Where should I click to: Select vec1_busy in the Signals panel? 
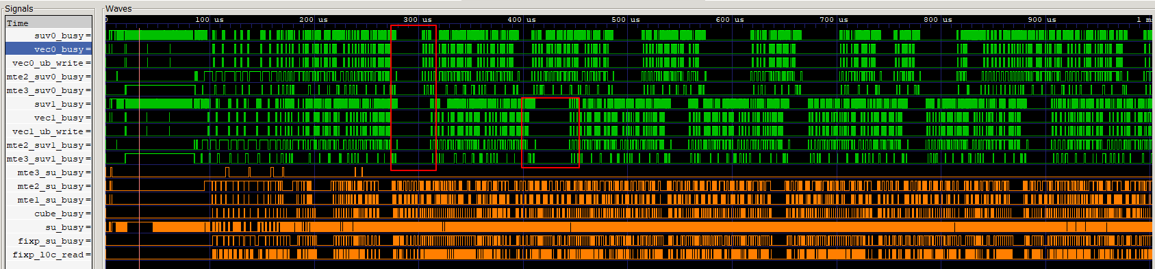[49, 118]
